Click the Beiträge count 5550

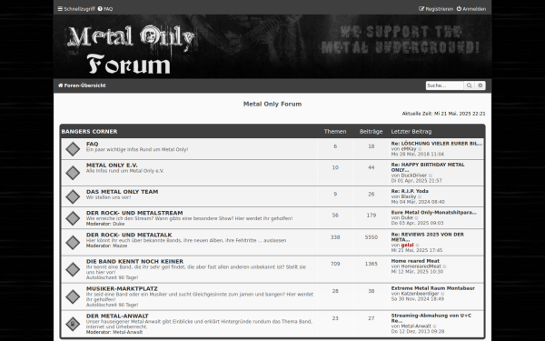(372, 237)
